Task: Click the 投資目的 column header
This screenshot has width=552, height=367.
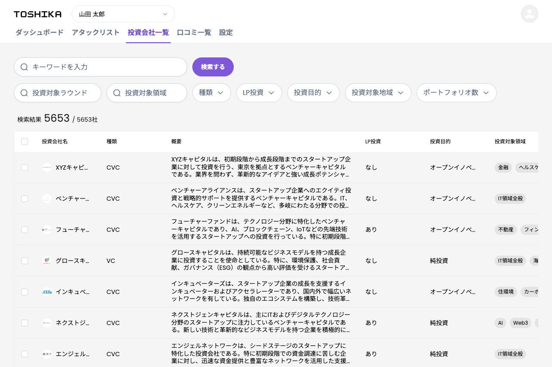Action: coord(440,142)
